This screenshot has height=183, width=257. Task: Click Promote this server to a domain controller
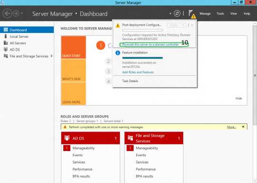pyautogui.click(x=150, y=44)
